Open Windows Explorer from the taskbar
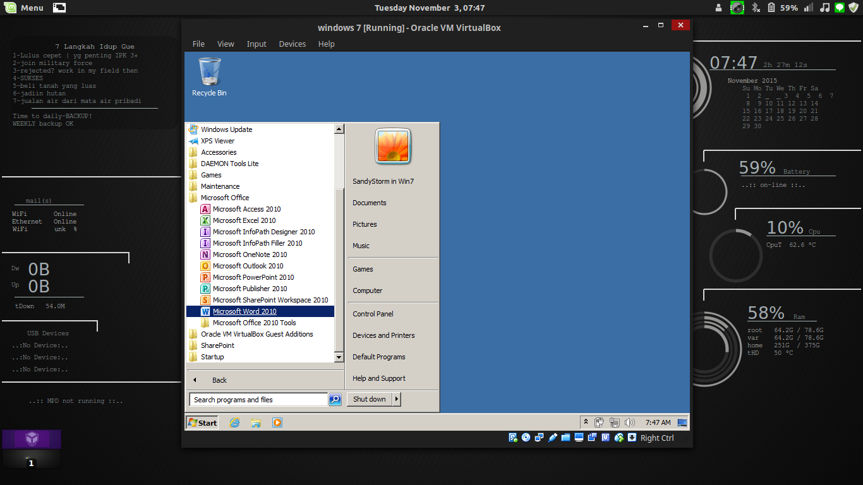 [256, 423]
